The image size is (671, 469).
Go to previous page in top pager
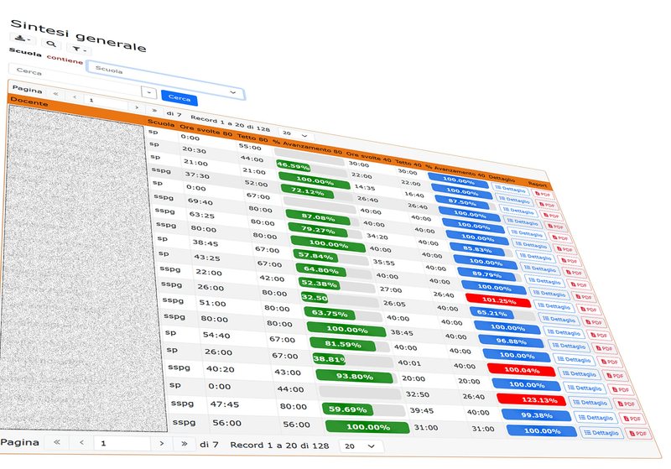(x=75, y=97)
